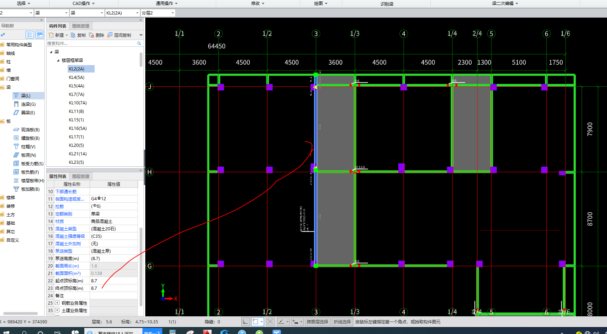Select KL21(1A) in the component list

pyautogui.click(x=78, y=154)
